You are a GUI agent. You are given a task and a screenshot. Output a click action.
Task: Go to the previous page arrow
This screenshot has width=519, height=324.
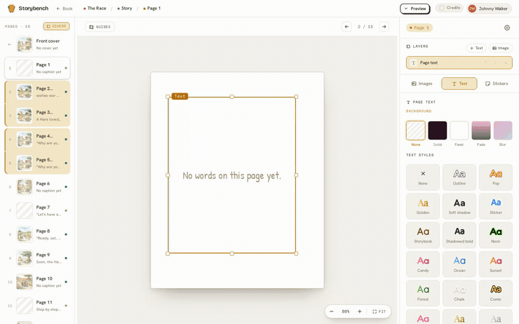346,27
